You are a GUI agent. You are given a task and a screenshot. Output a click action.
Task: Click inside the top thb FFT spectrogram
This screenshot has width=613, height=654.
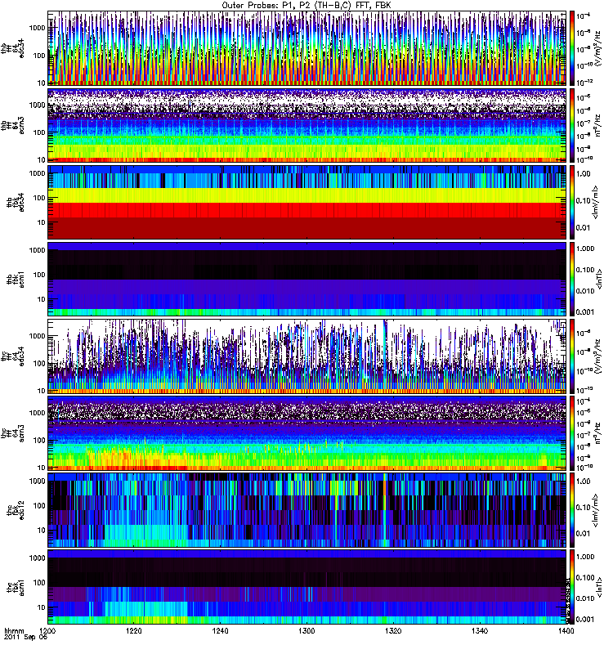click(x=306, y=47)
